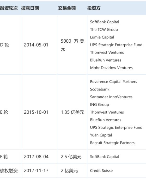Click the 交易金额 column header
The height and width of the screenshot is (182, 146).
click(67, 8)
